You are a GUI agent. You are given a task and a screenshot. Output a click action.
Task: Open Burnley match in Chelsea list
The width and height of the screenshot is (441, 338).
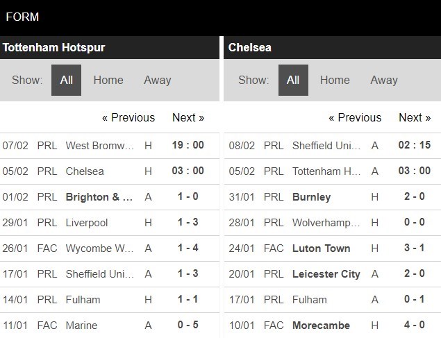tap(312, 196)
